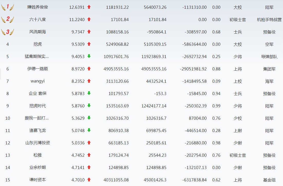Select 基金组 unit label in row 15
The image size is (283, 186).
269,180
